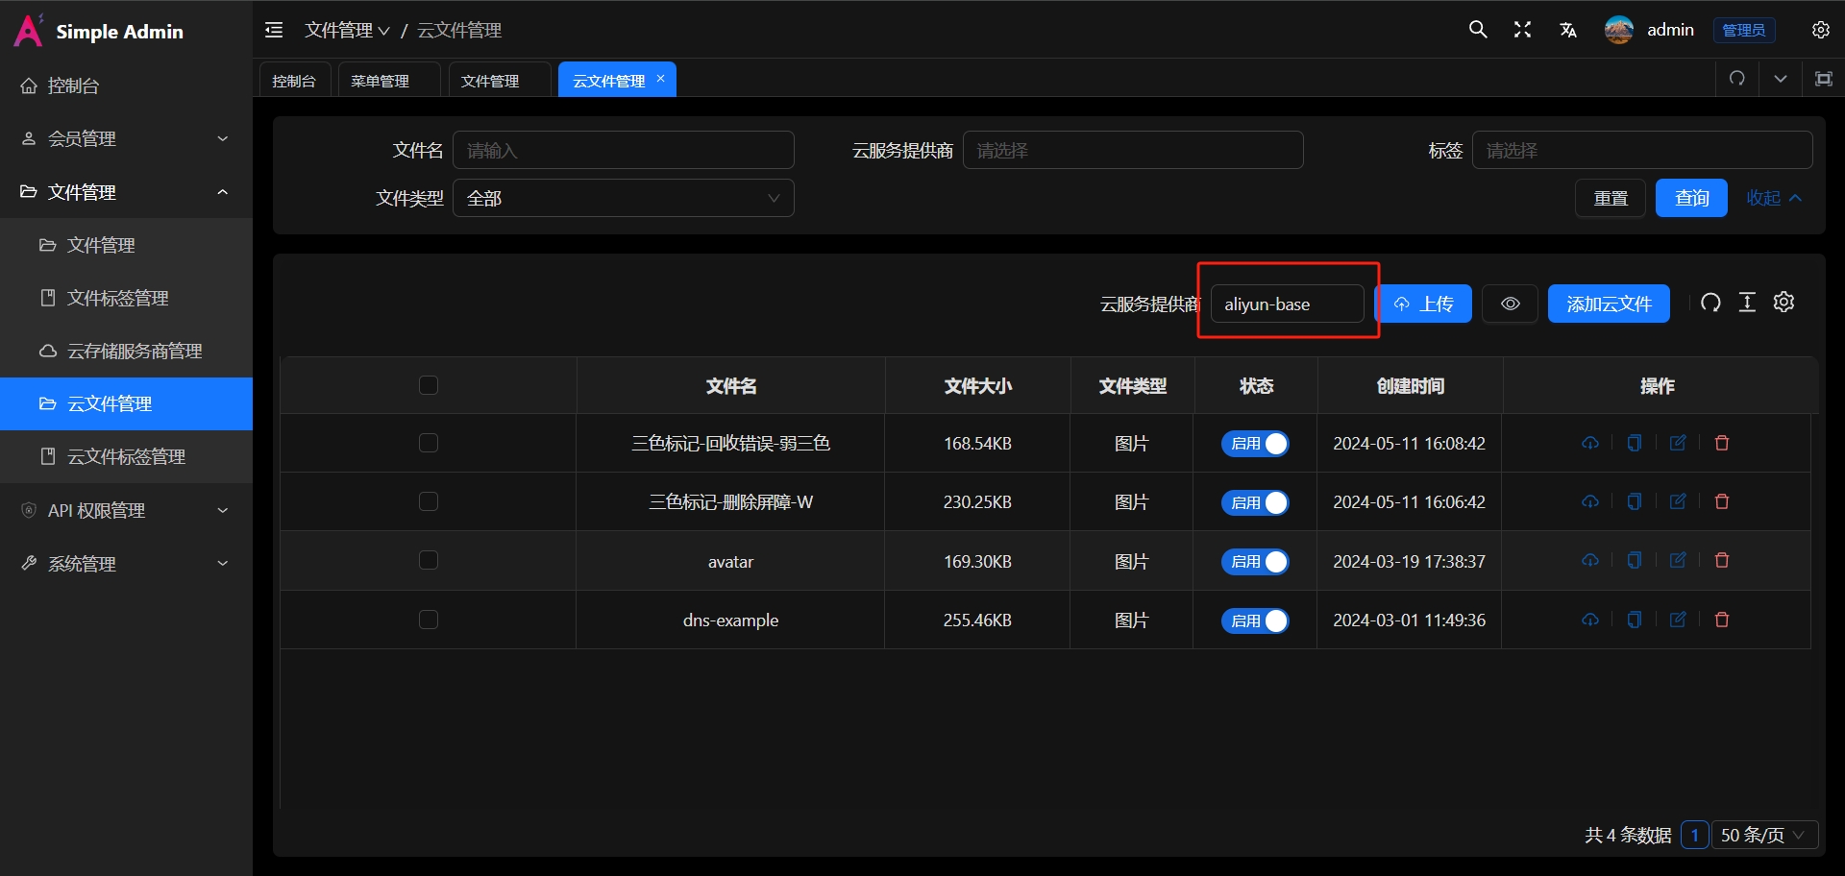
Task: Open the 控制台 tab
Action: pos(294,80)
